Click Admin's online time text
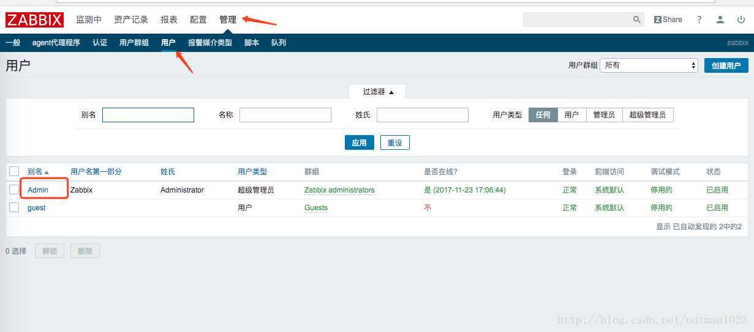This screenshot has width=754, height=332. pyautogui.click(x=465, y=190)
